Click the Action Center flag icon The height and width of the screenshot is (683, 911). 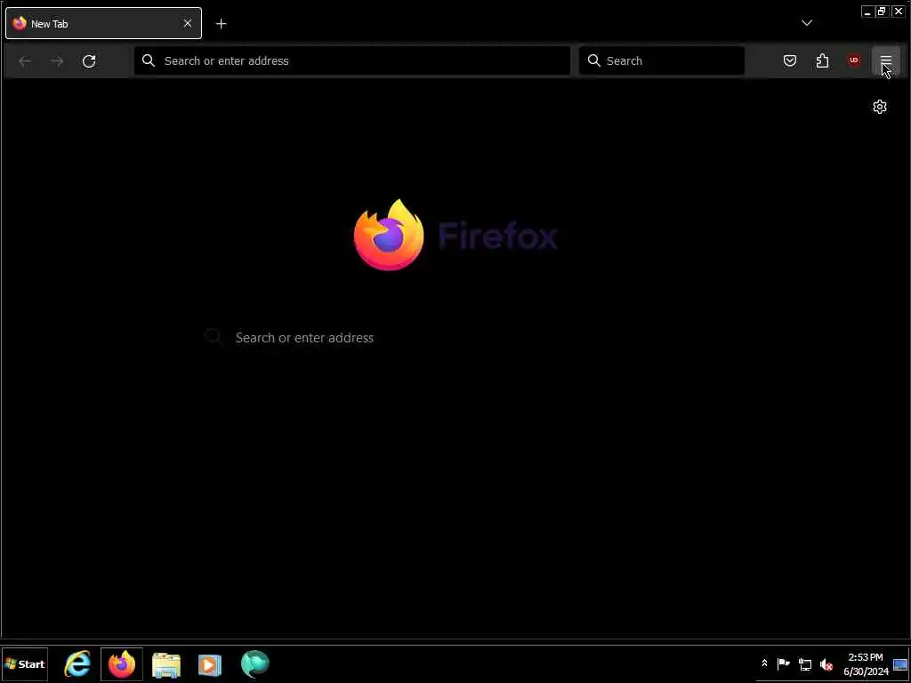783,663
